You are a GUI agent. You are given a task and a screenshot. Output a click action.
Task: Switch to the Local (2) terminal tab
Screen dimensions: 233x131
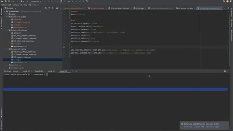coord(27,71)
